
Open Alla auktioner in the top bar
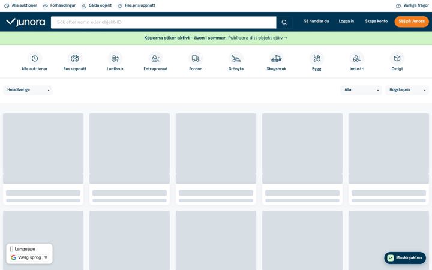[x=24, y=5]
